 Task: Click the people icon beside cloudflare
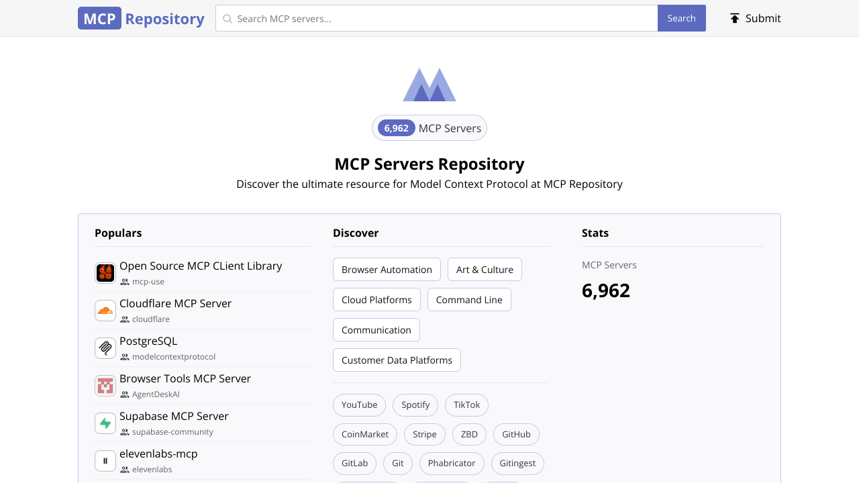pyautogui.click(x=125, y=319)
